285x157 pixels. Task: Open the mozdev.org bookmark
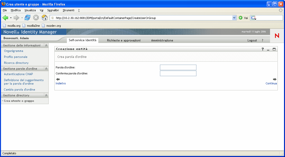pos(51,26)
